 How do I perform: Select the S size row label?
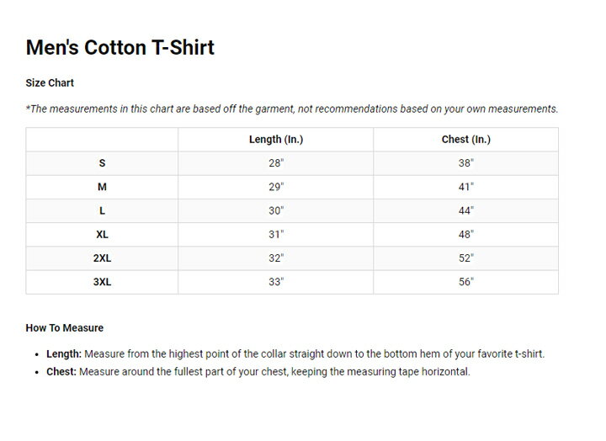coord(102,163)
